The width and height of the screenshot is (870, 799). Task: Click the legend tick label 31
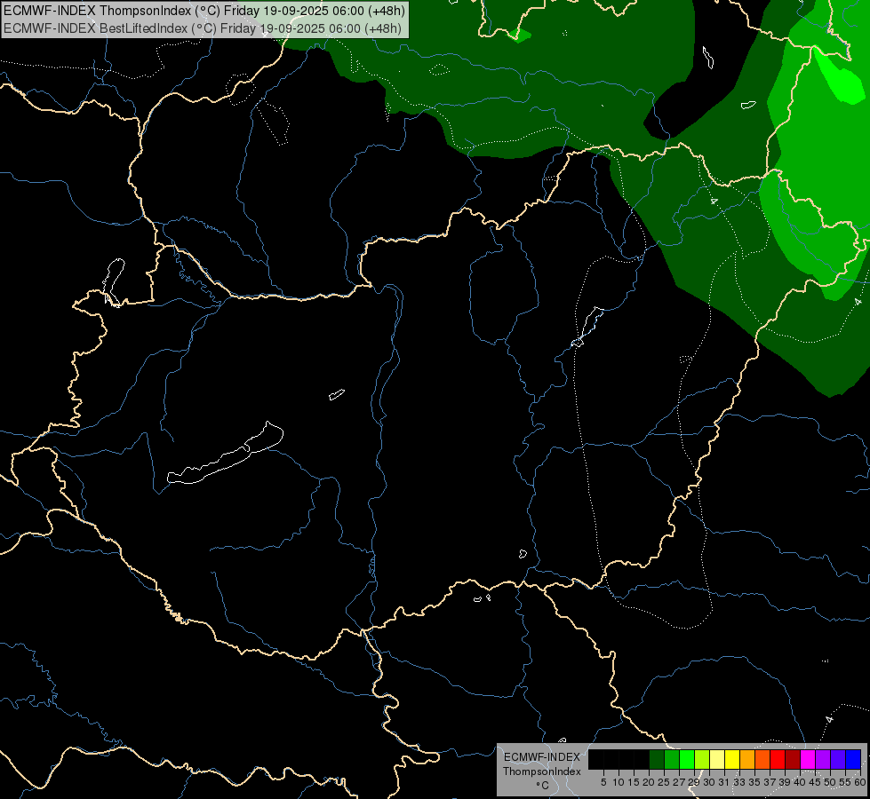[724, 782]
